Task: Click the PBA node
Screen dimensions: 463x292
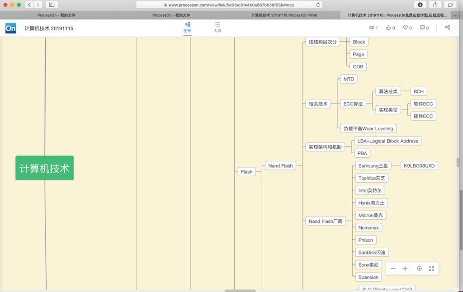Action: (x=362, y=153)
